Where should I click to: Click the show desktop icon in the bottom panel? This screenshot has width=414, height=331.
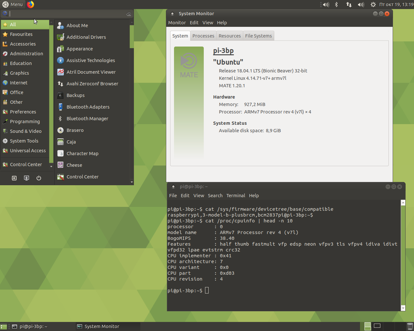point(3,326)
